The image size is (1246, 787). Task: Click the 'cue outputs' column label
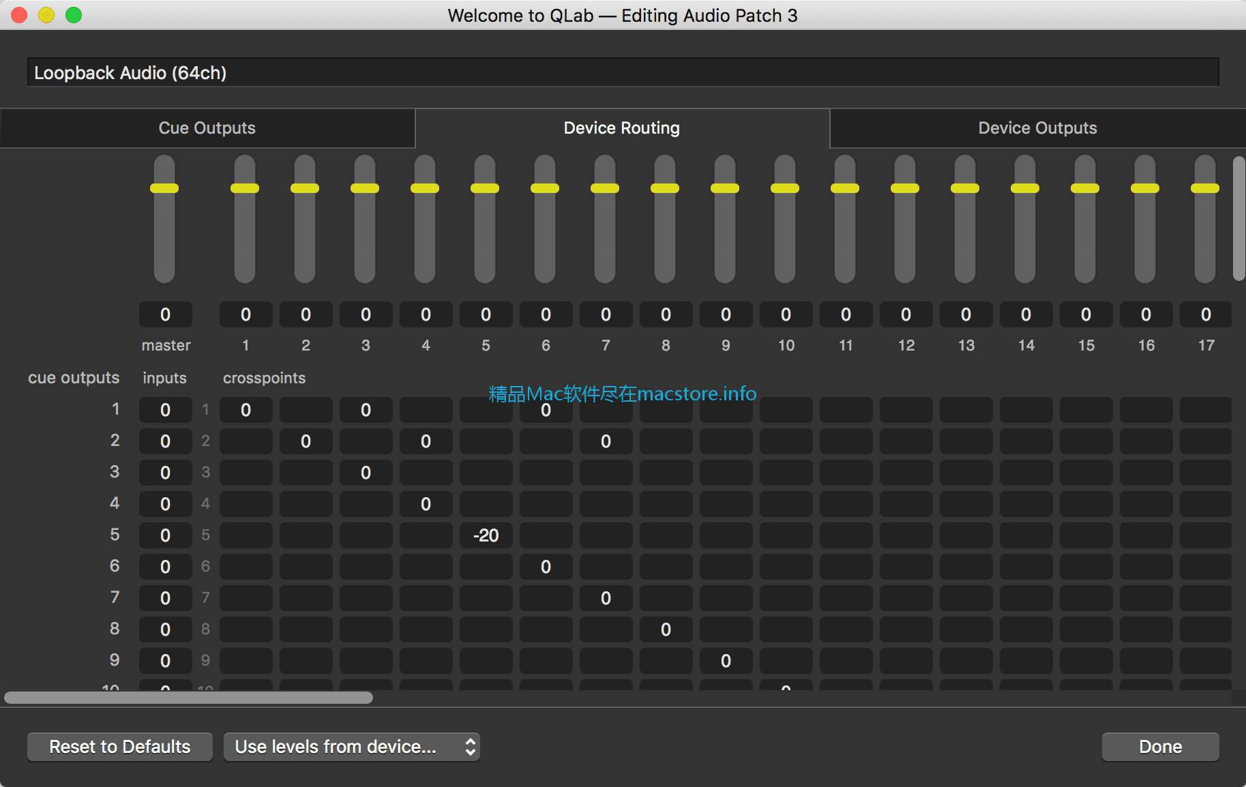[x=74, y=378]
